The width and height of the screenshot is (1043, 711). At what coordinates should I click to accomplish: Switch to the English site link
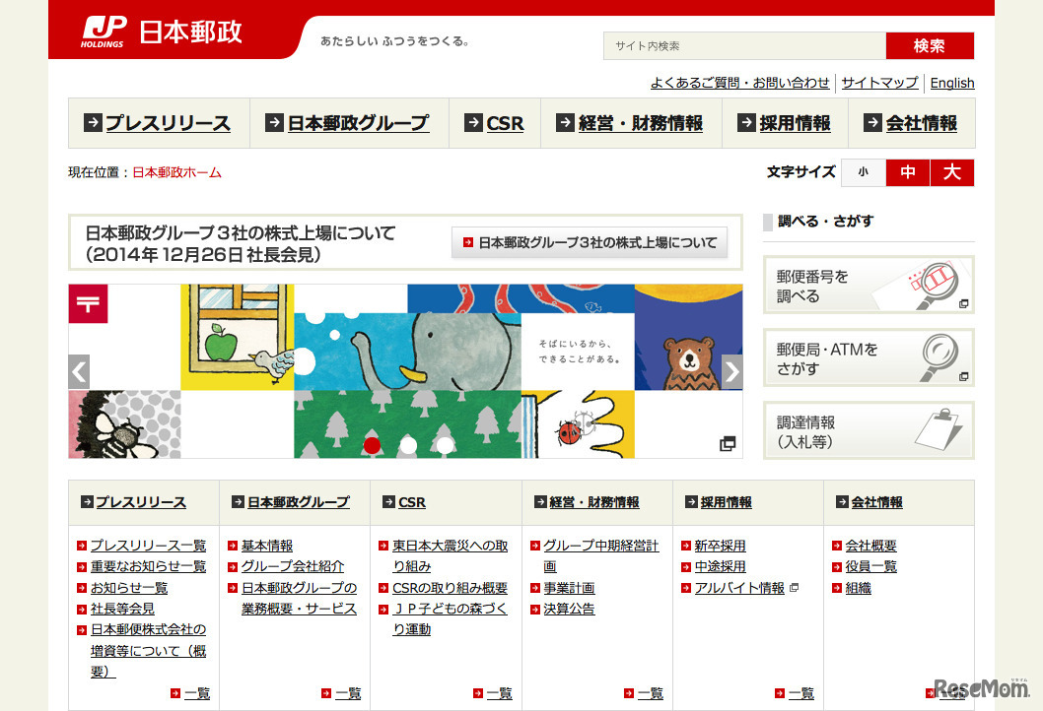pos(951,83)
